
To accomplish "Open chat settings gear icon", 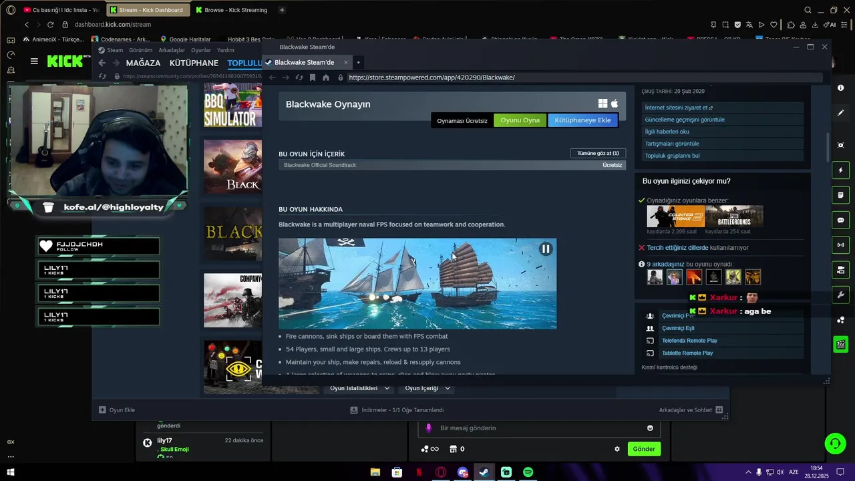I will (617, 449).
